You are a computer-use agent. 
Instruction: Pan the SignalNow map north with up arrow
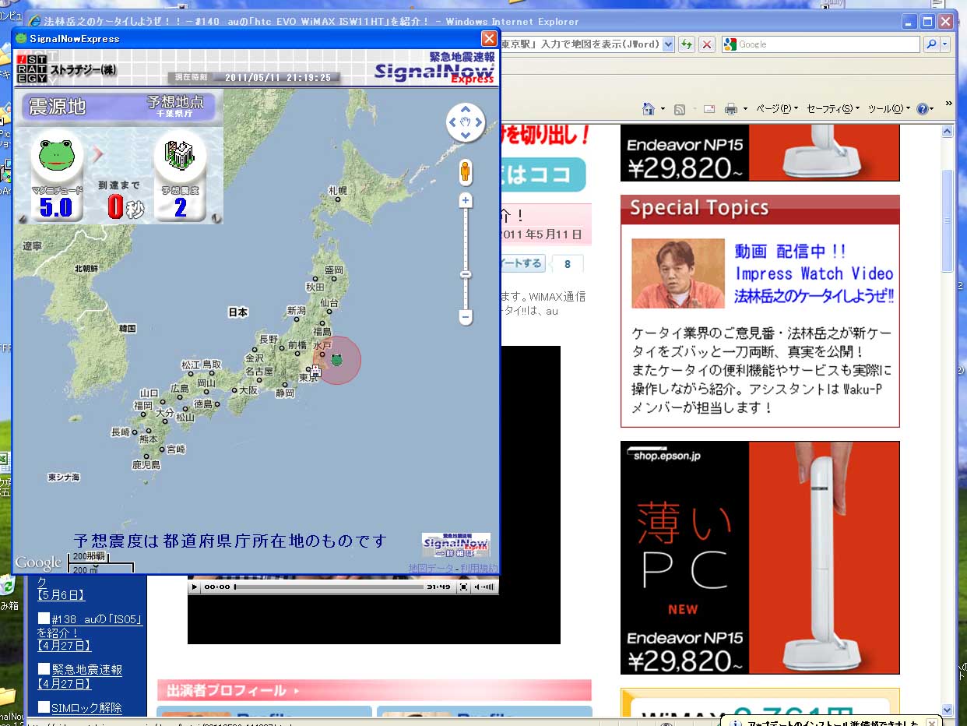[466, 110]
